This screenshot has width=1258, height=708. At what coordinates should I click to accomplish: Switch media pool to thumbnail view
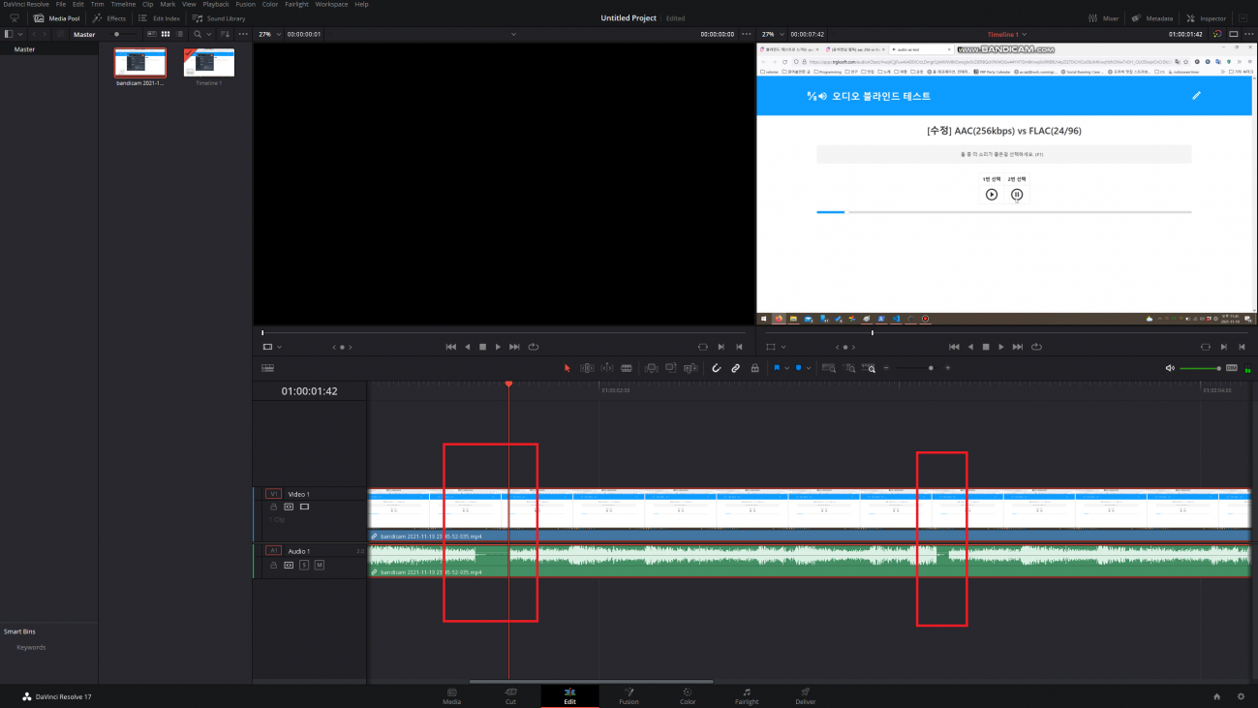click(x=166, y=34)
